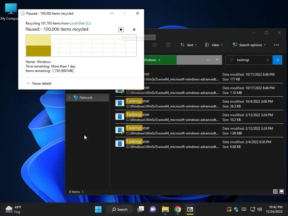Viewport: 288px width, 216px height.
Task: Click the shield file icon of the 1.09 MB result
Action: [120, 130]
